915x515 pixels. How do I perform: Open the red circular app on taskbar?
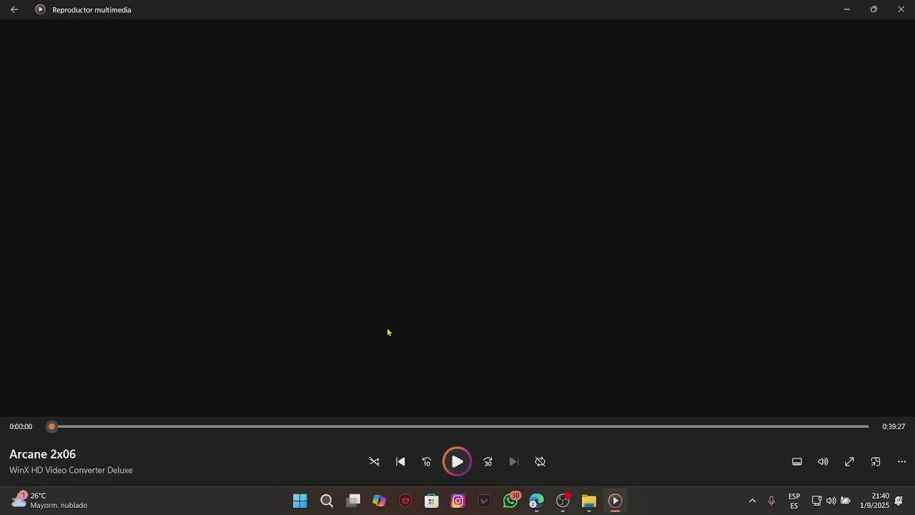[405, 501]
